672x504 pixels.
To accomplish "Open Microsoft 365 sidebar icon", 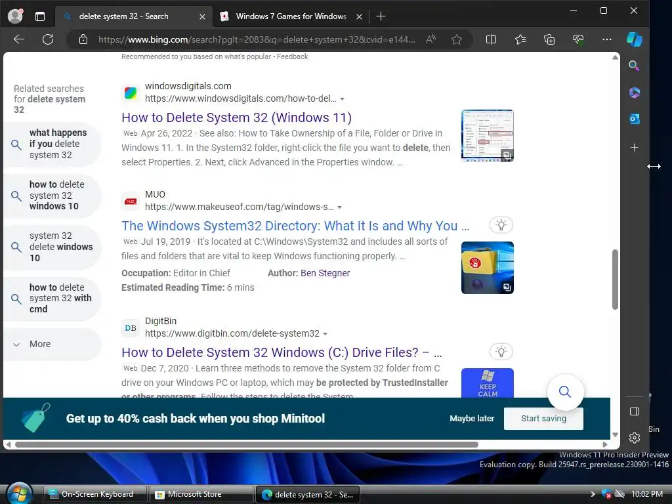I will point(635,92).
